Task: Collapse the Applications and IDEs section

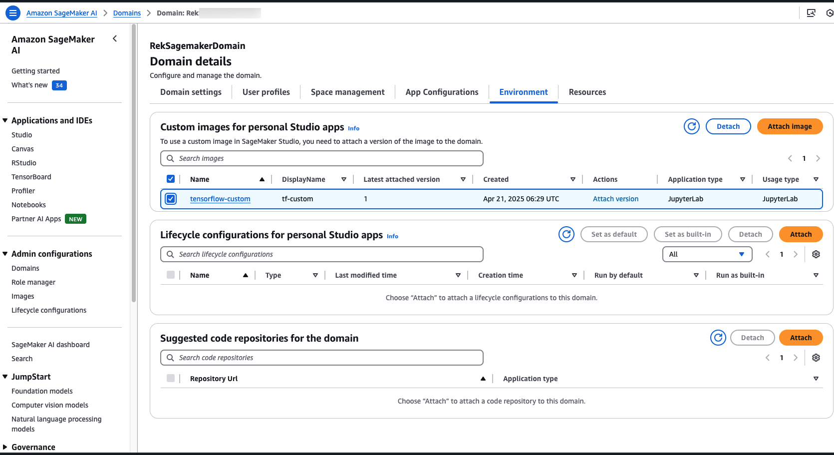Action: tap(5, 120)
